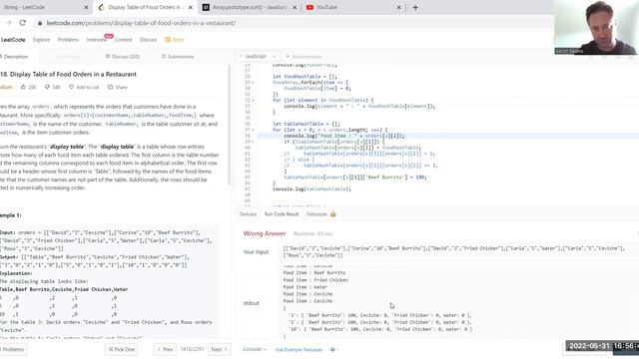Click the Use Example Testcases link

pyautogui.click(x=299, y=350)
